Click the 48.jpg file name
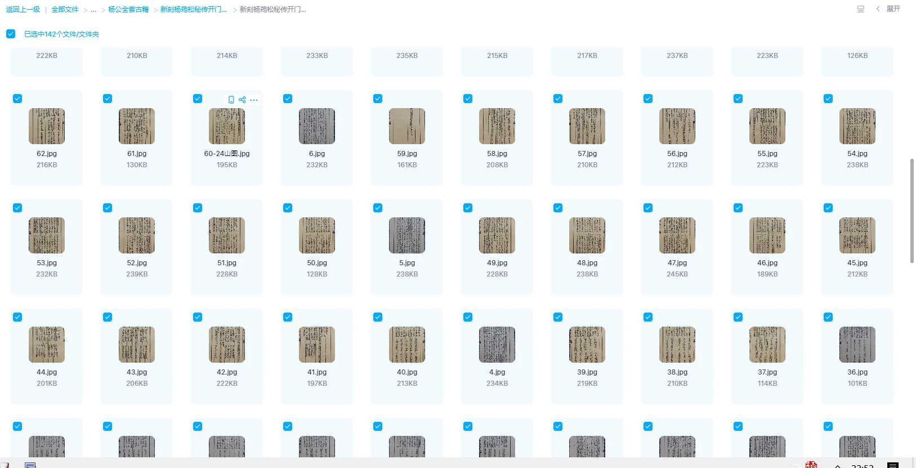This screenshot has width=916, height=468. click(587, 263)
